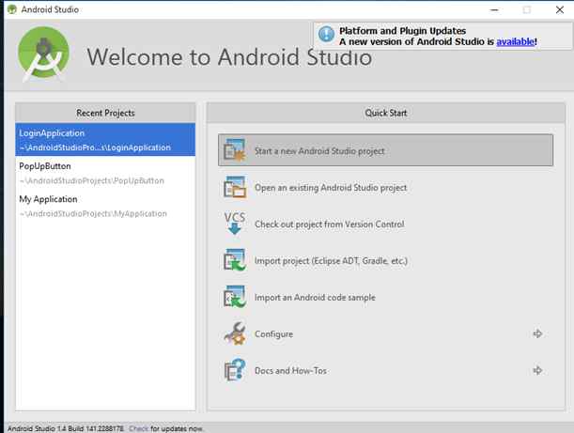Viewport: 574px width, 433px height.
Task: Click the Recent Projects panel header
Action: [x=105, y=113]
